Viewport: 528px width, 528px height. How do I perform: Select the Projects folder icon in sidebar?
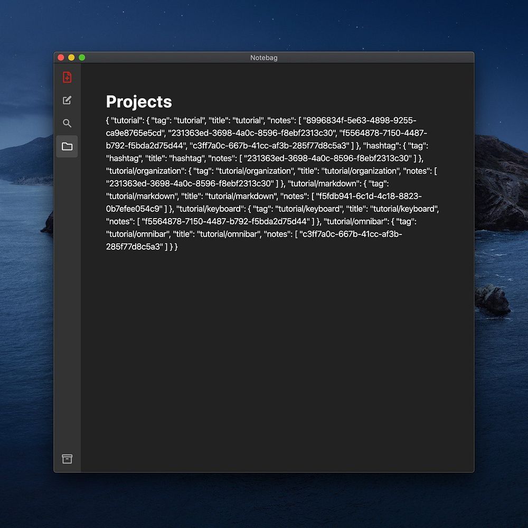(67, 146)
